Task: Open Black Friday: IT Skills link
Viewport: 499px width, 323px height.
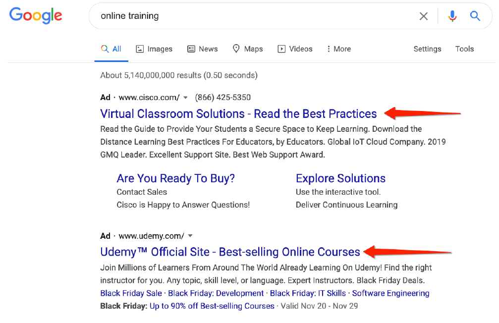Action: click(x=308, y=293)
